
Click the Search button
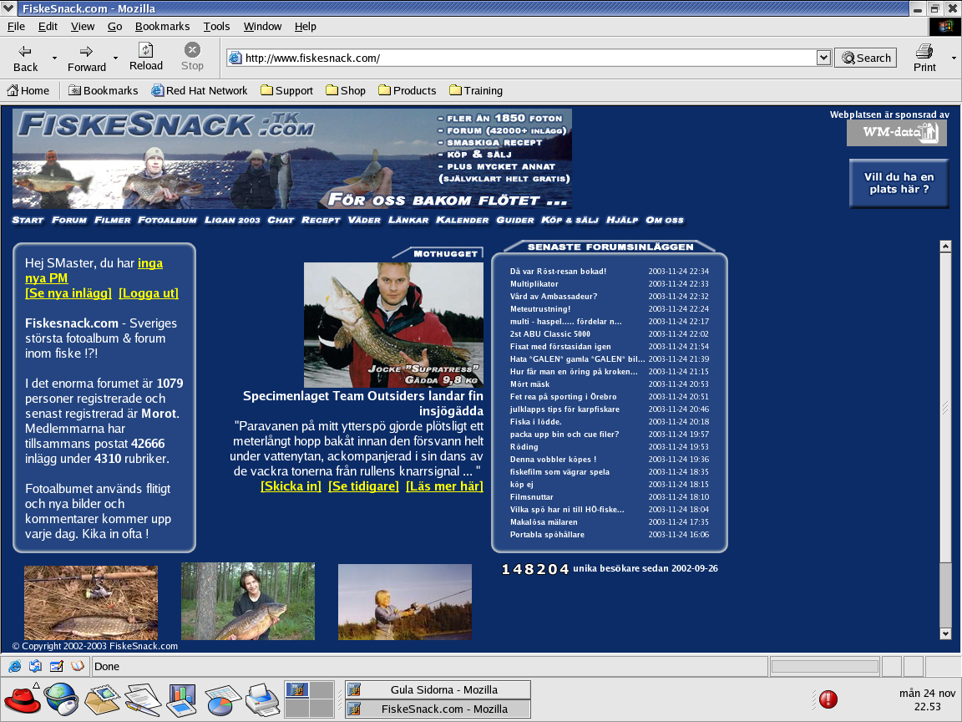[866, 58]
